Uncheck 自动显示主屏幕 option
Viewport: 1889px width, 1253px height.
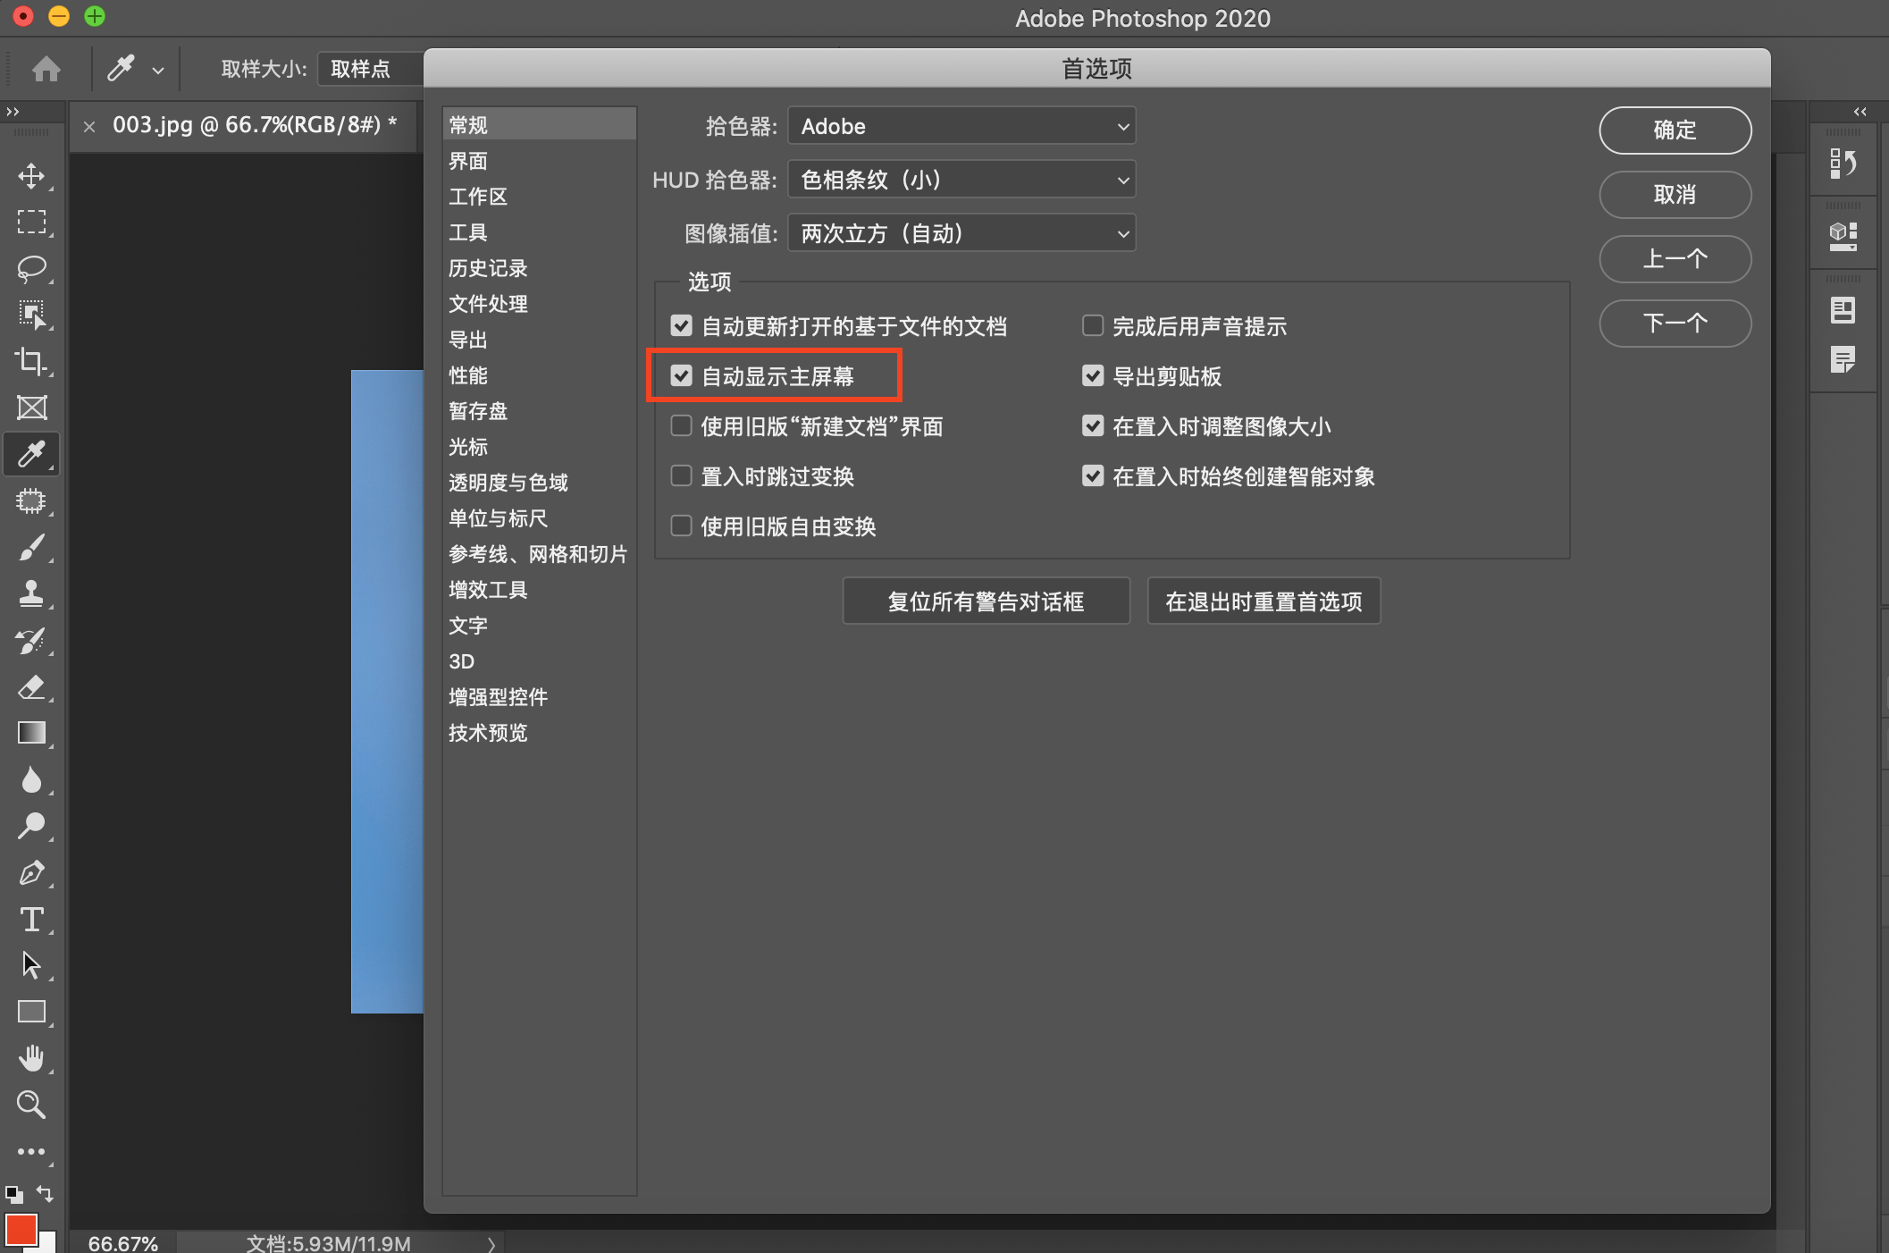pyautogui.click(x=681, y=375)
